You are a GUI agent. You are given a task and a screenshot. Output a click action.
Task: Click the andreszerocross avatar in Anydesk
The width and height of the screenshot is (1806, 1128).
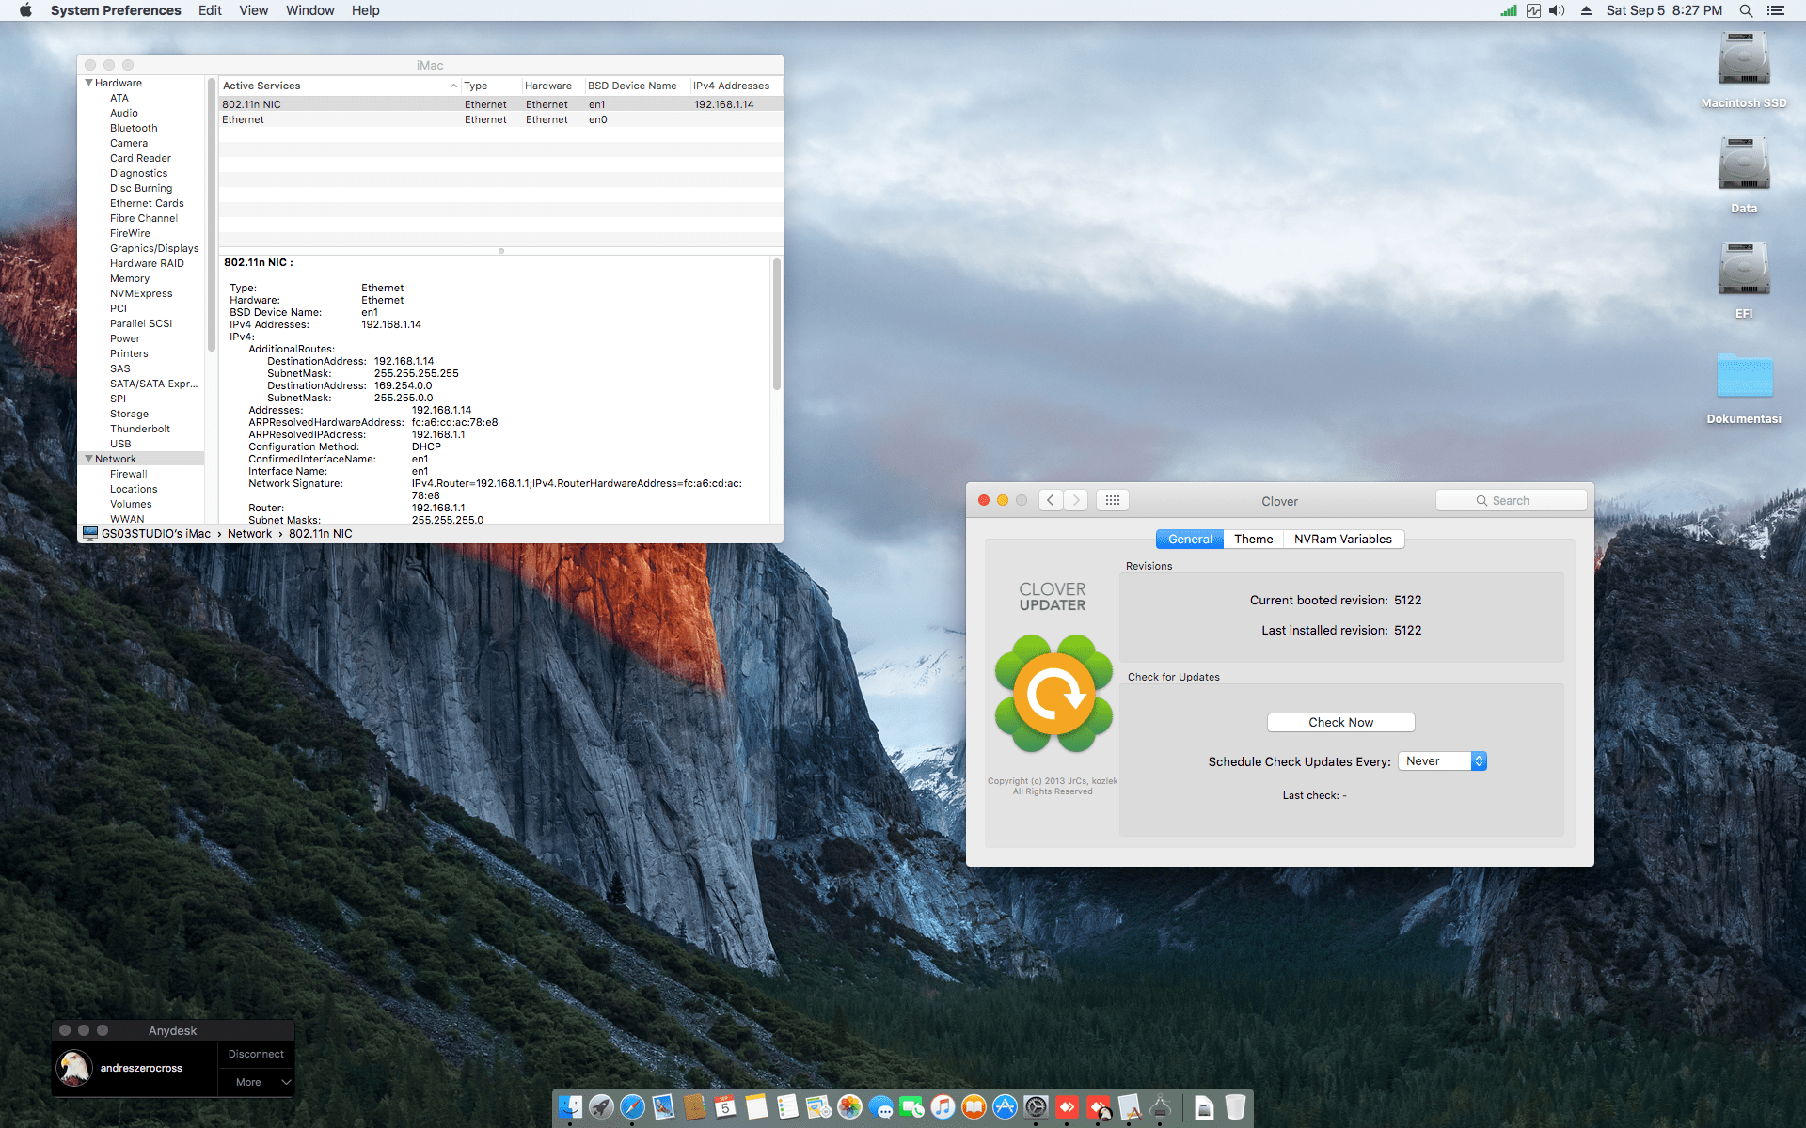tap(74, 1068)
